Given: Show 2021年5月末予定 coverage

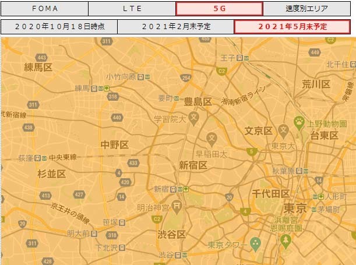Looking at the screenshot, I should [x=292, y=27].
